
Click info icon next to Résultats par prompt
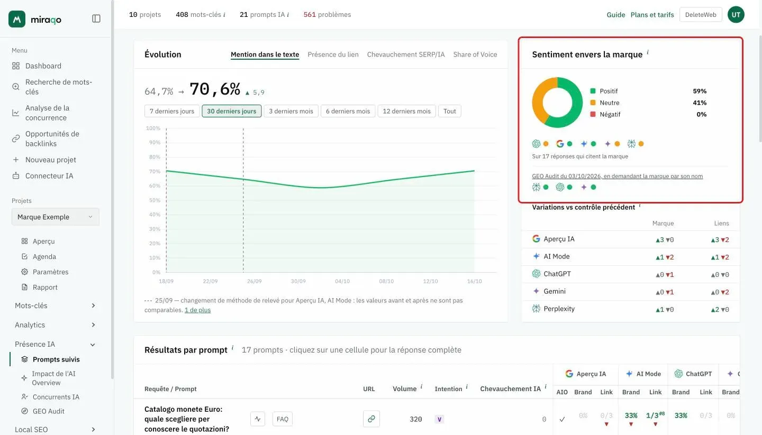pos(232,348)
